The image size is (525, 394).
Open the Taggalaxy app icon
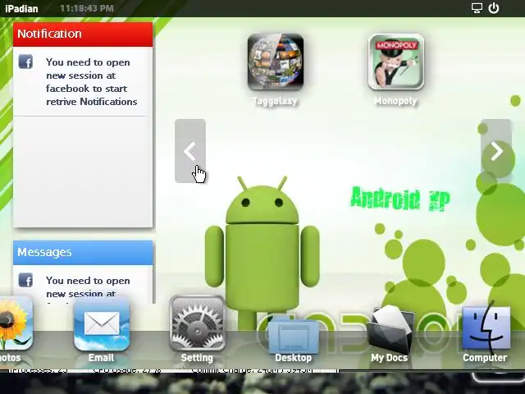click(x=276, y=62)
